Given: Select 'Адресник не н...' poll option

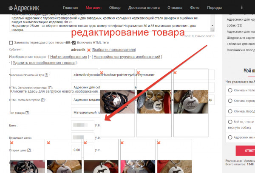Looking at the screenshot, I should coord(230,137).
